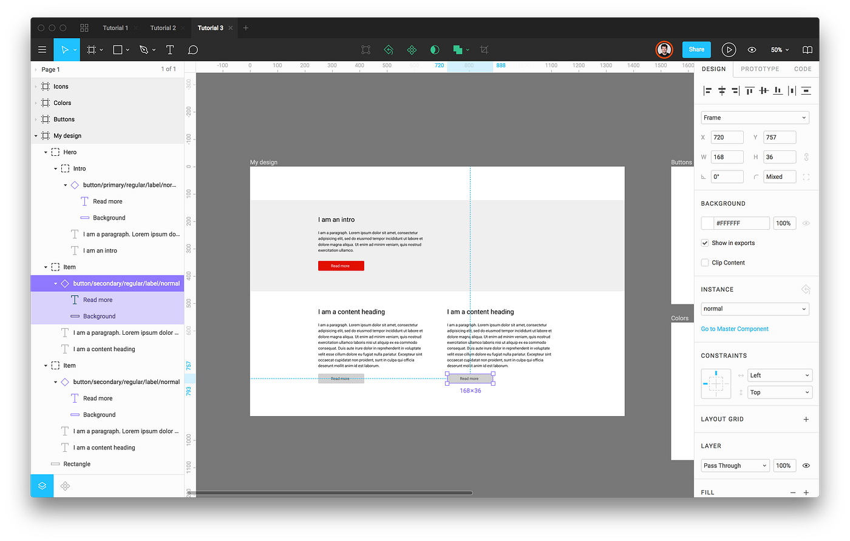The image size is (850, 541).
Task: Select the Design tab
Action: coord(713,69)
